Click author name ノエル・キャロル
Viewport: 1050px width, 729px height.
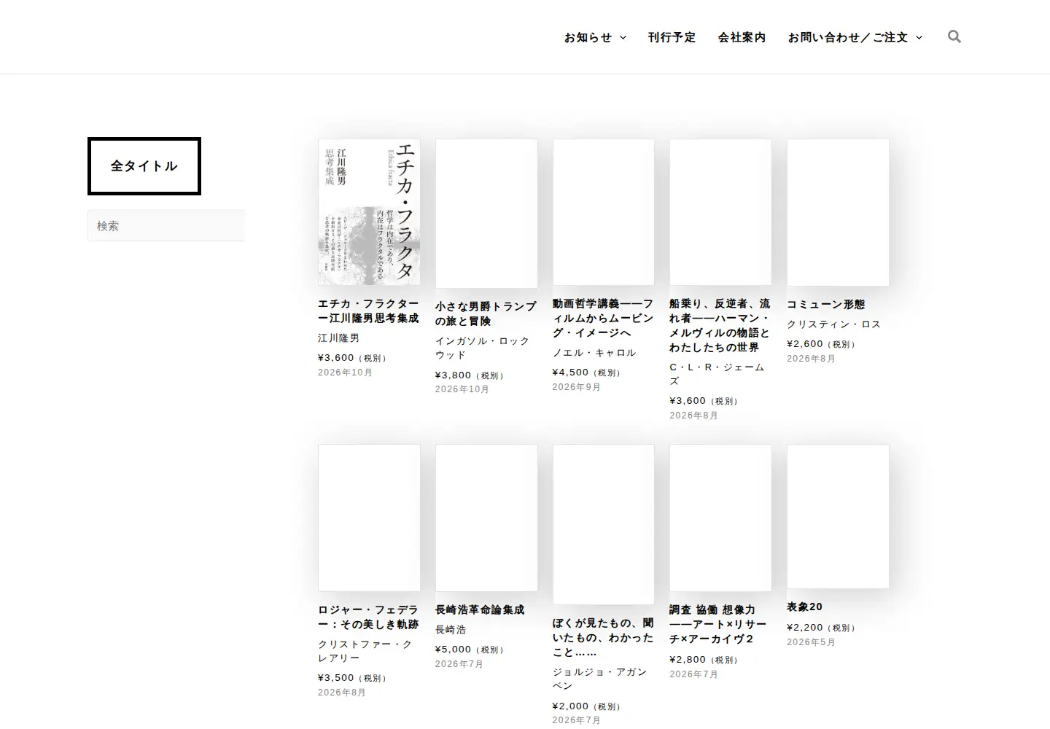(x=594, y=353)
